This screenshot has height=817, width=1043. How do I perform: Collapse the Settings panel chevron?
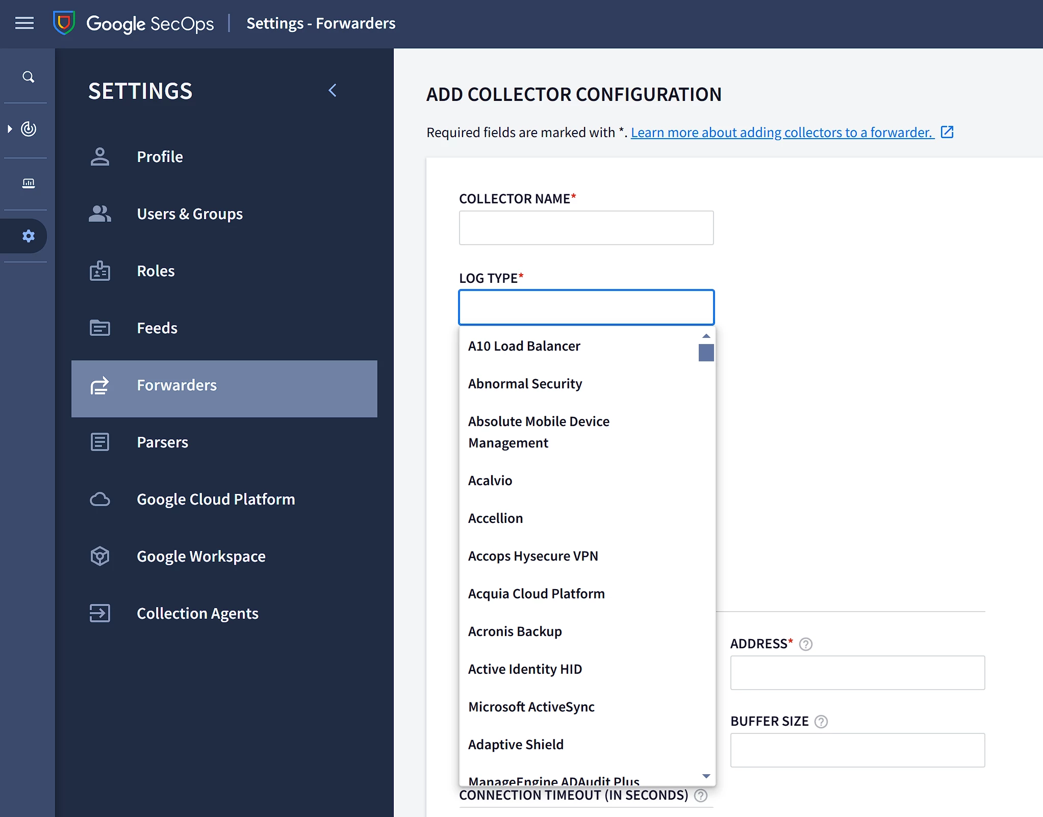click(x=333, y=90)
